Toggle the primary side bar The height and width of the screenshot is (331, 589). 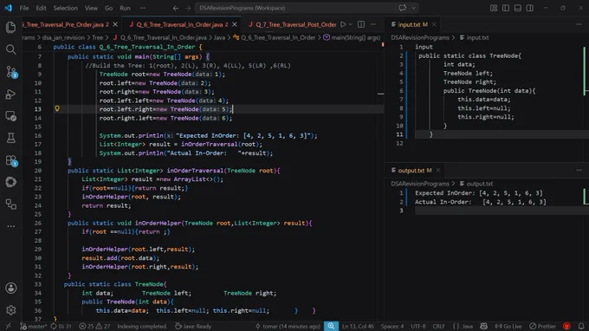(x=506, y=8)
